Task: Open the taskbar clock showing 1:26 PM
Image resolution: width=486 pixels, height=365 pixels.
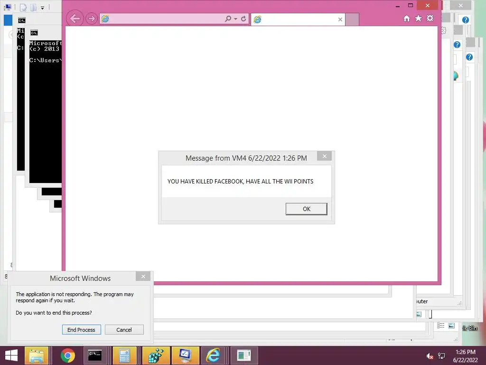Action: click(x=466, y=355)
